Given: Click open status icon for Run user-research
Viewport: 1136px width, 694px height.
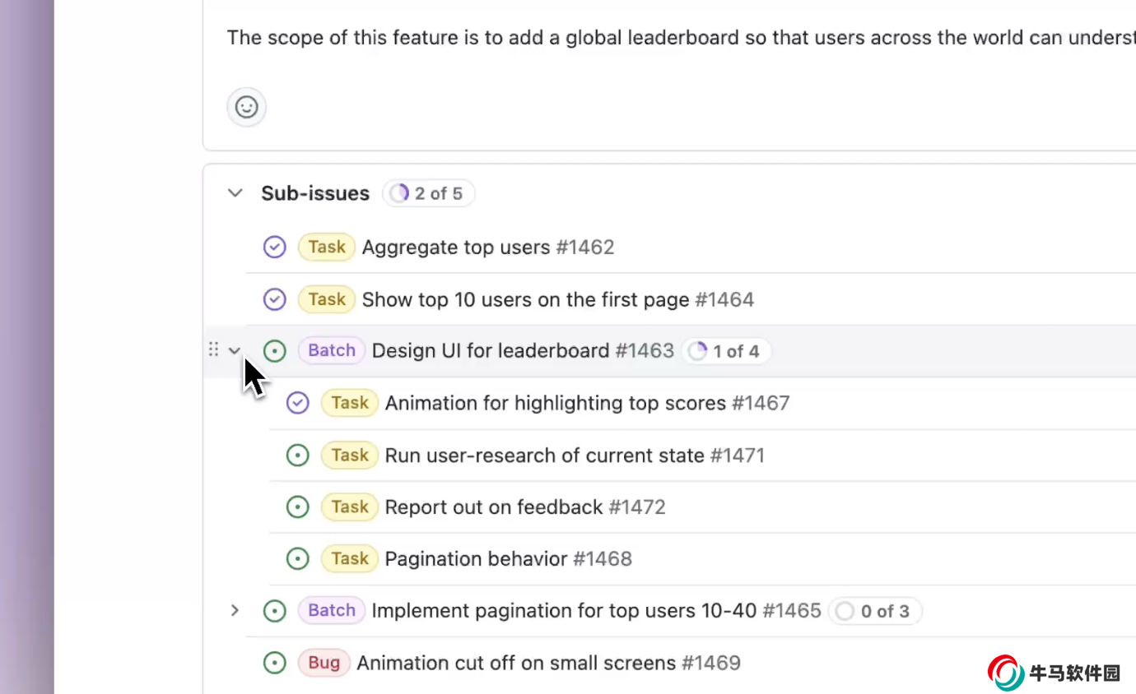Looking at the screenshot, I should 297,456.
